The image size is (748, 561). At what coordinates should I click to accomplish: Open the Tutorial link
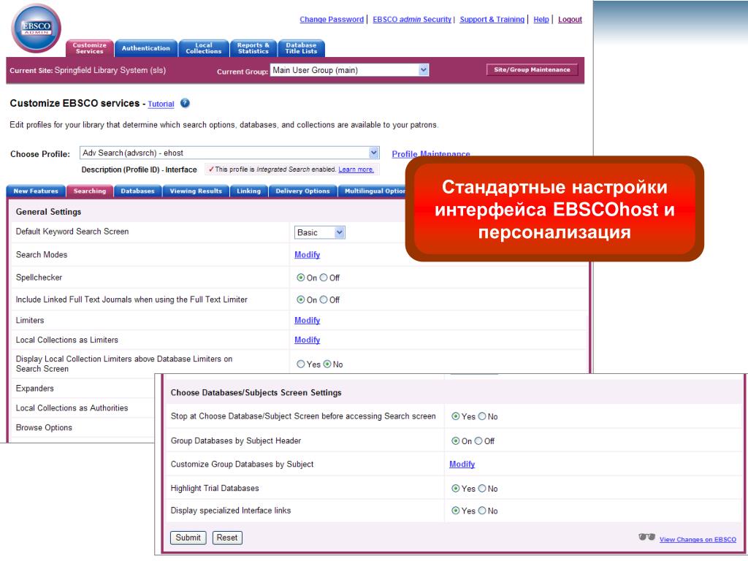(x=161, y=104)
